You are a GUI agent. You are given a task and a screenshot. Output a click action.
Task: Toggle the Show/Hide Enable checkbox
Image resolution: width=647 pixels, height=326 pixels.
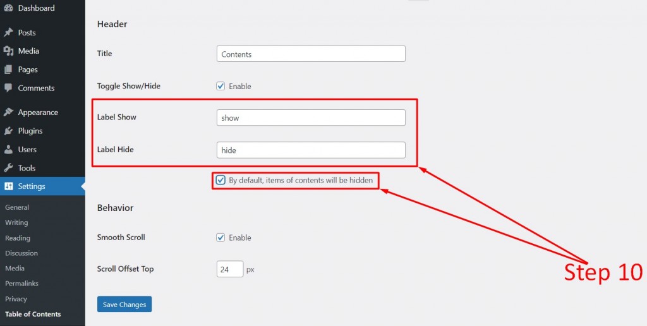[x=221, y=87]
